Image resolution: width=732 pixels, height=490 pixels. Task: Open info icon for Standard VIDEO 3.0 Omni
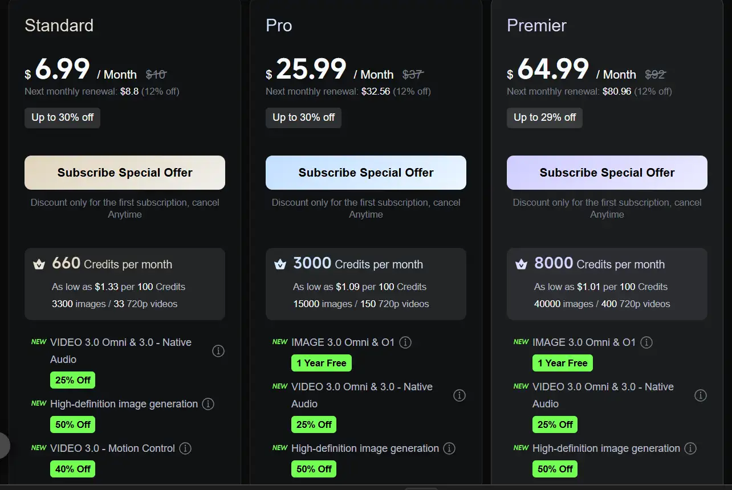pyautogui.click(x=218, y=351)
